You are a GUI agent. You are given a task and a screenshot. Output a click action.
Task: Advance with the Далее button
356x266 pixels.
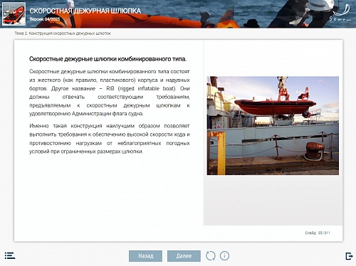coord(184,256)
